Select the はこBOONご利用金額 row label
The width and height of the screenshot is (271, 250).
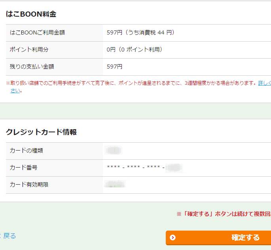[x=37, y=32]
